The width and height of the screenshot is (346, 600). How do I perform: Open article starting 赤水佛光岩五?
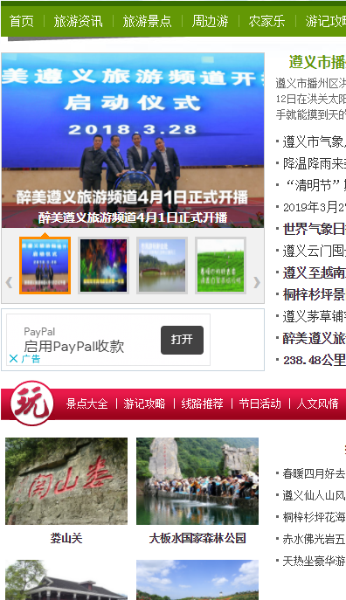(x=314, y=539)
